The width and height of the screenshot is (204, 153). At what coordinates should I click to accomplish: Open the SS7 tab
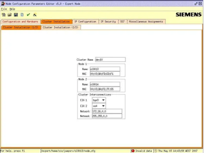pyautogui.click(x=122, y=21)
